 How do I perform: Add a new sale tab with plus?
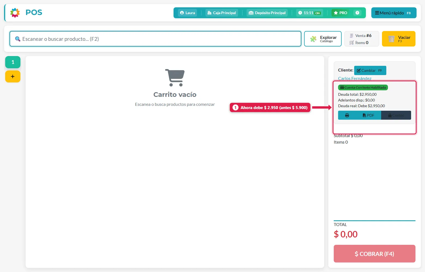click(13, 76)
